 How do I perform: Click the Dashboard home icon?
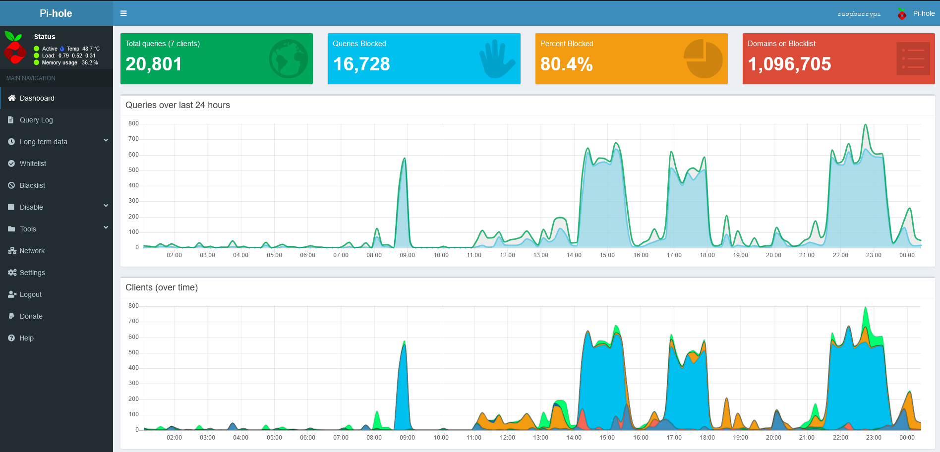coord(11,98)
